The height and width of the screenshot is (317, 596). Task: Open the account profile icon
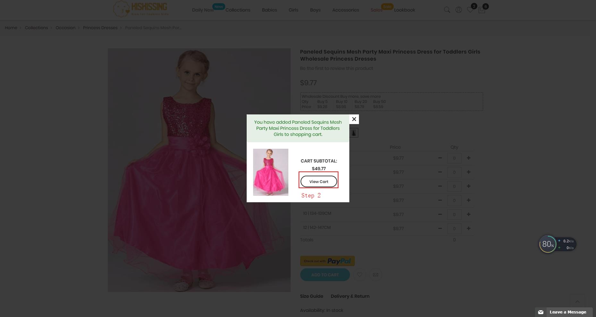[x=458, y=10]
